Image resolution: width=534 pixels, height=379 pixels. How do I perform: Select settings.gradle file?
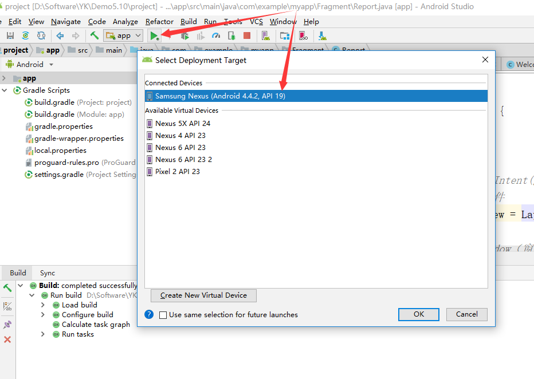pos(80,175)
